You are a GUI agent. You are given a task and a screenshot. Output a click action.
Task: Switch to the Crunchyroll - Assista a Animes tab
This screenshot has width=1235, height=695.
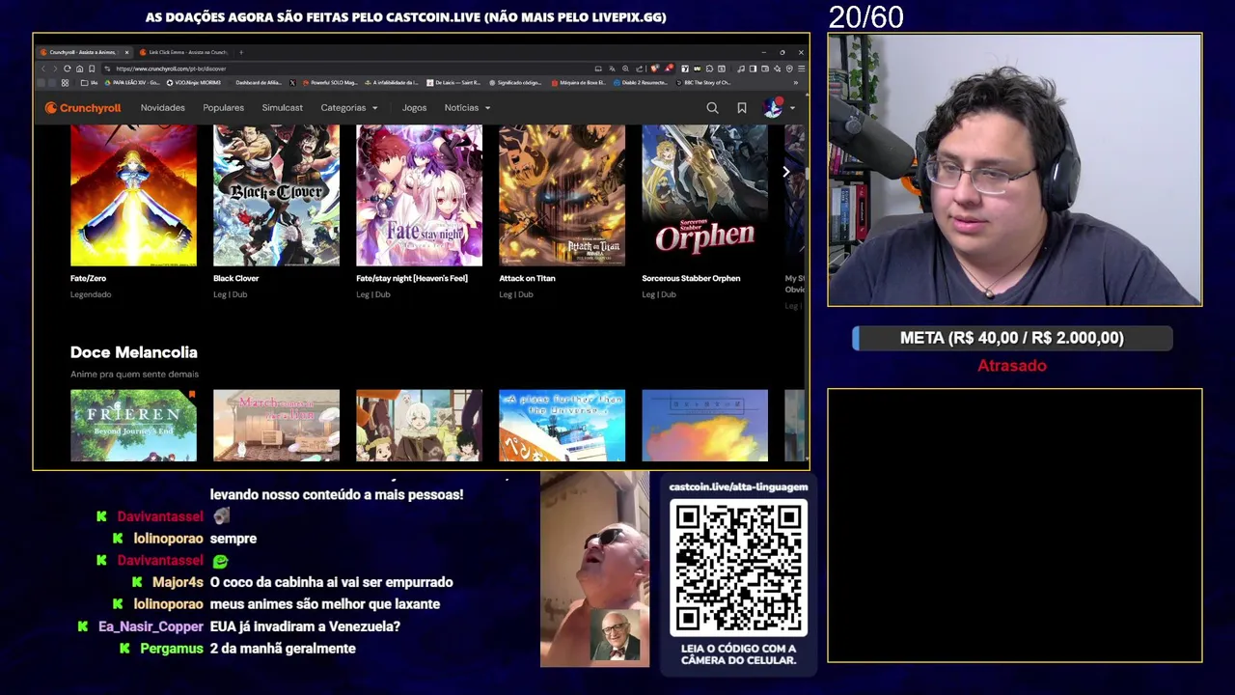click(x=83, y=52)
